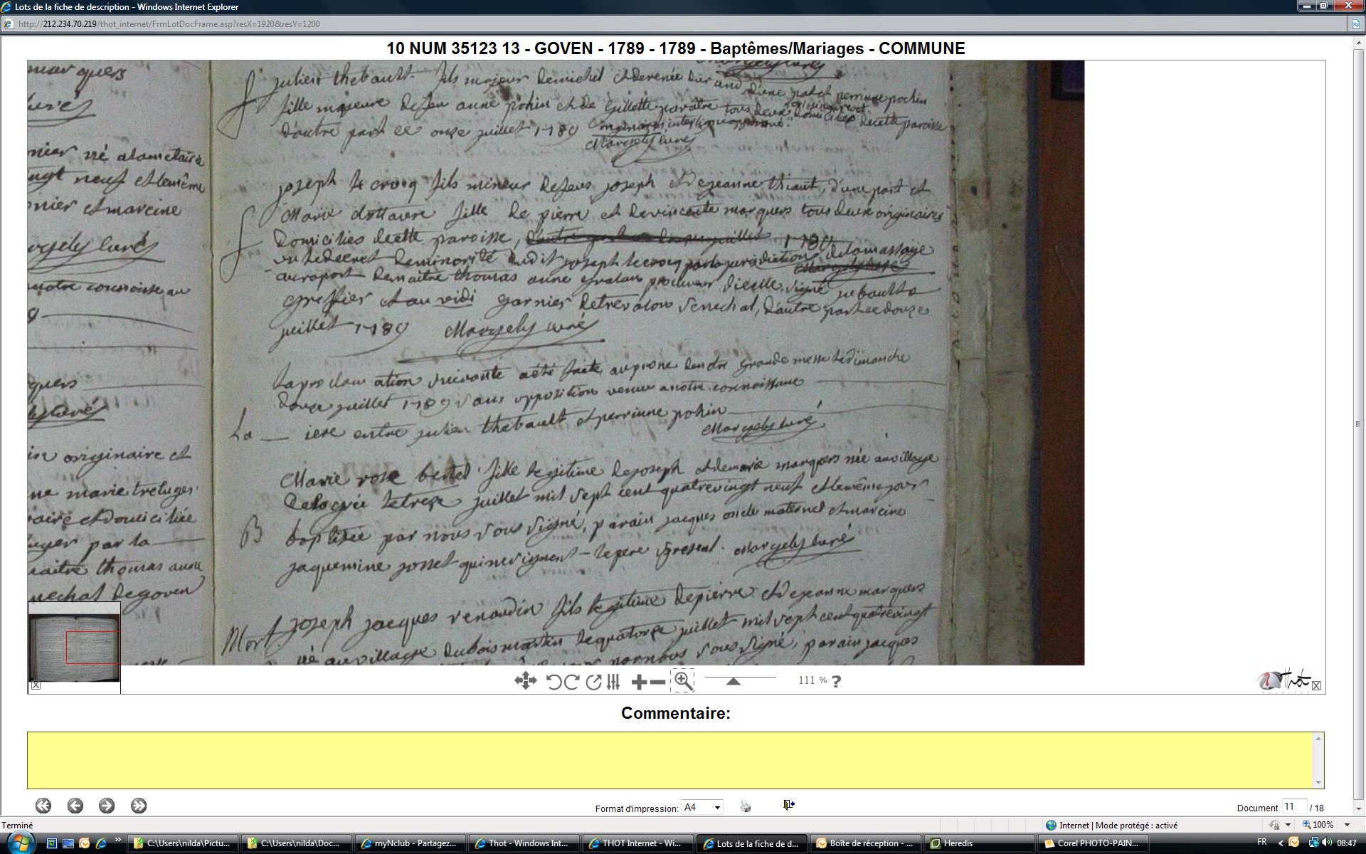Go to previous document page
This screenshot has height=854, width=1366.
click(75, 806)
